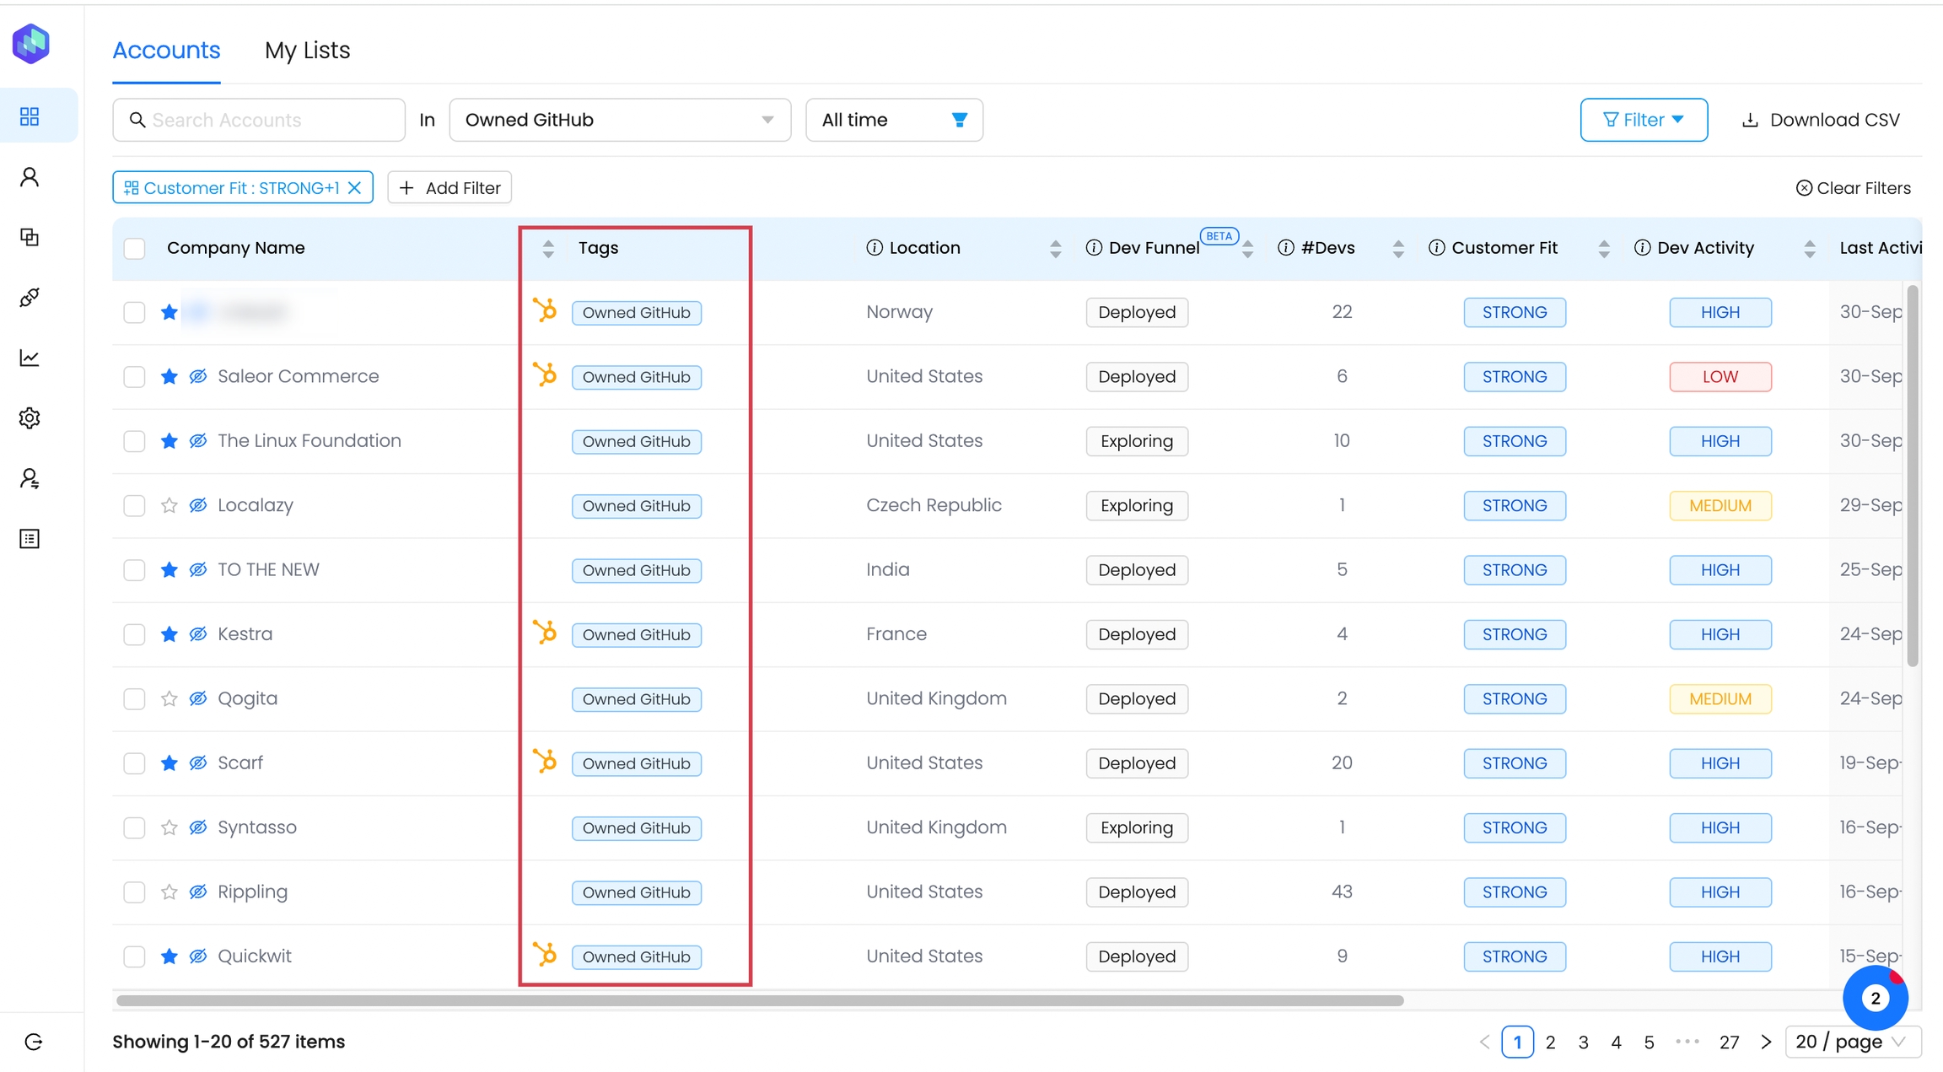Open the All time date dropdown

[x=894, y=120]
